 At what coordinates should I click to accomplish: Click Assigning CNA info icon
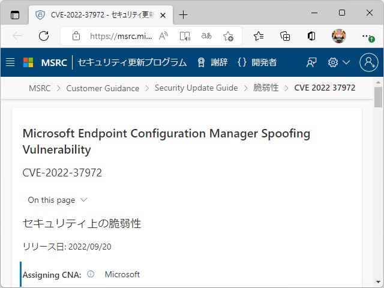pos(91,274)
